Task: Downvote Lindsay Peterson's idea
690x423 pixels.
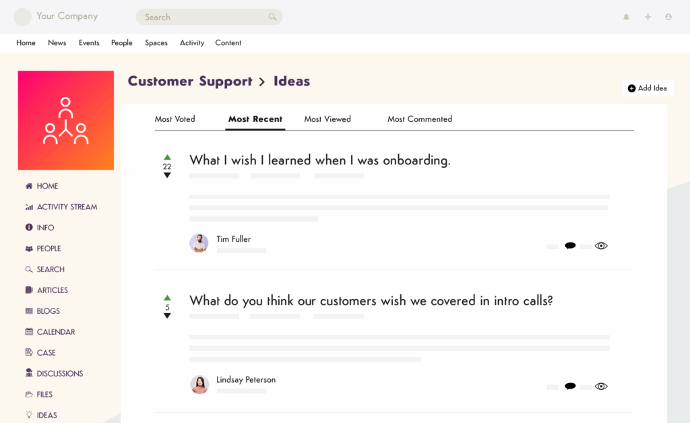Action: (167, 316)
